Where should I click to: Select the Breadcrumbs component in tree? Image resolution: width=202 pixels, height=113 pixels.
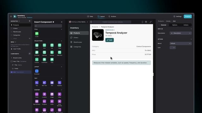pos(21,58)
